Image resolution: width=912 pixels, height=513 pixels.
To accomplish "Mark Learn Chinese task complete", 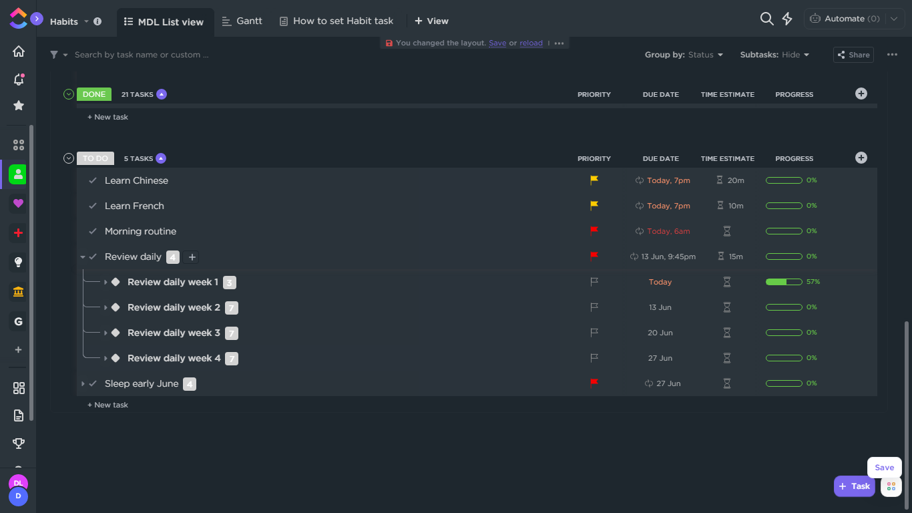I will tap(93, 180).
